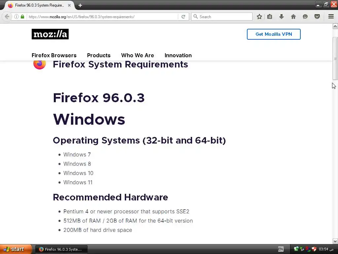Screen dimensions: 338x254
Task: Bookmark this page with the star icon
Action: tap(259, 17)
